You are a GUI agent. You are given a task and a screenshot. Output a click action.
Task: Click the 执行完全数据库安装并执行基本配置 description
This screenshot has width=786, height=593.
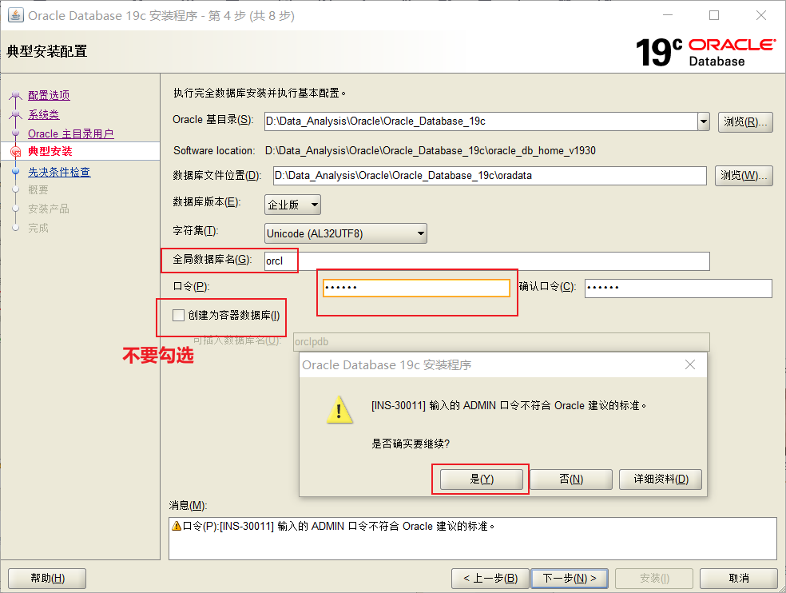point(260,93)
